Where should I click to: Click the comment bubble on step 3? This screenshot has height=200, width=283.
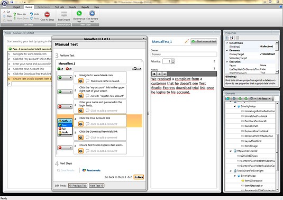(x=87, y=110)
